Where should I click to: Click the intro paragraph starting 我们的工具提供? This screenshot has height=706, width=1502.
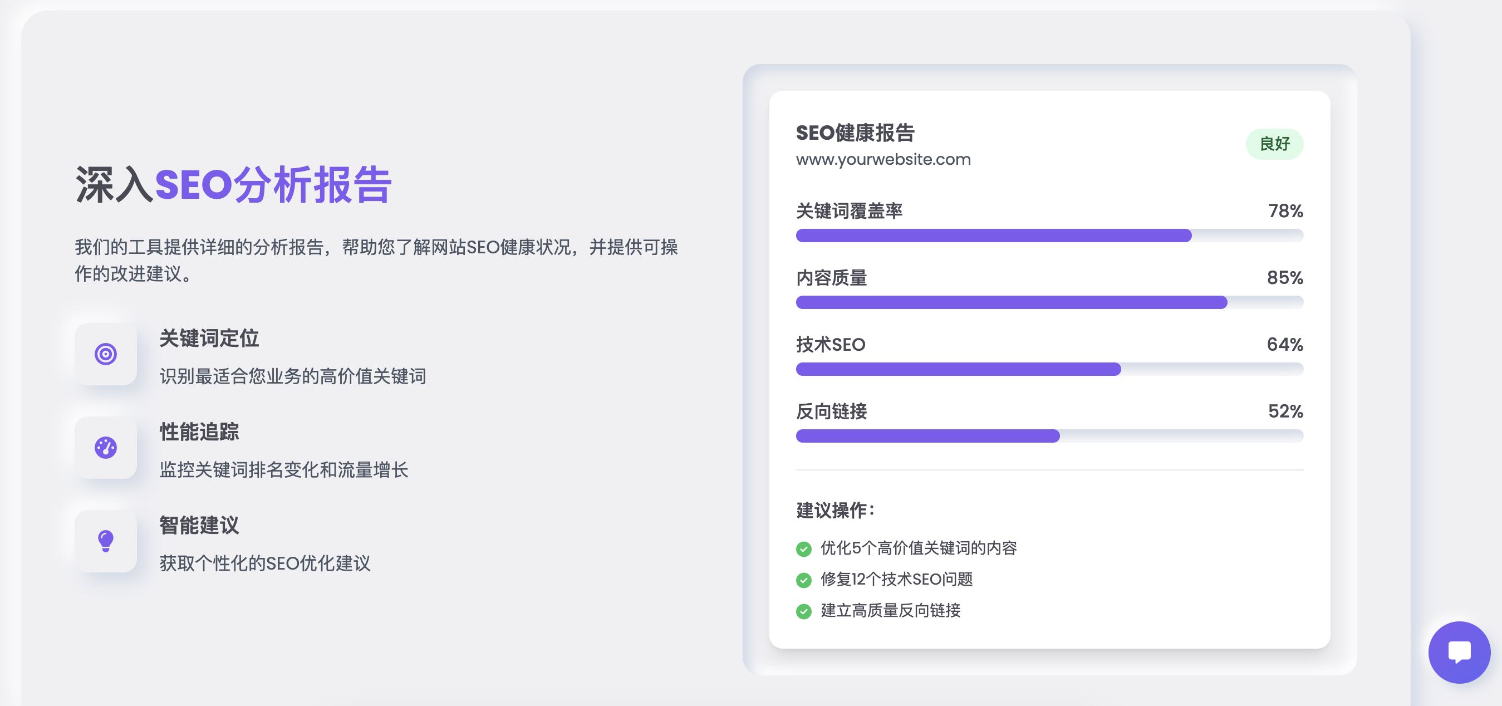click(x=376, y=260)
